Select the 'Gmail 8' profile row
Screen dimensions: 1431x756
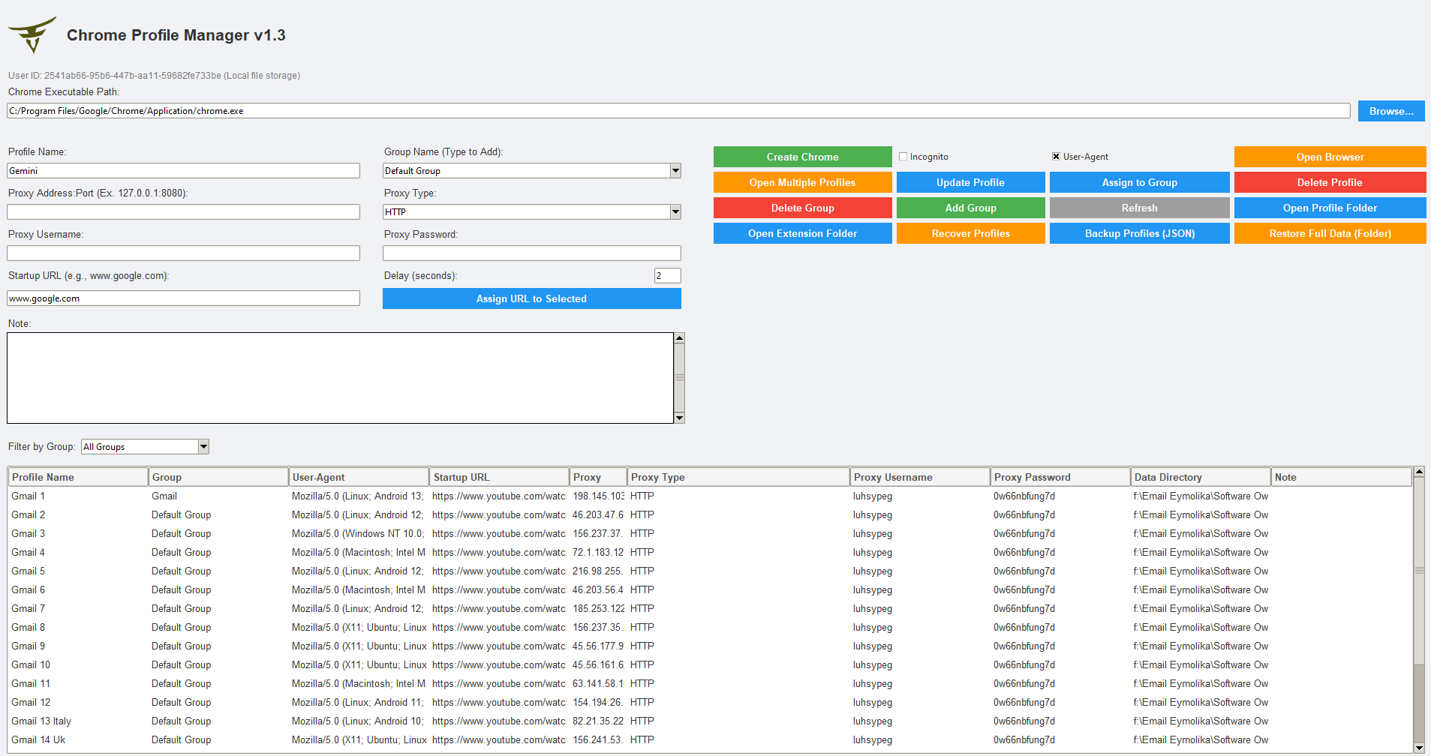pyautogui.click(x=710, y=628)
